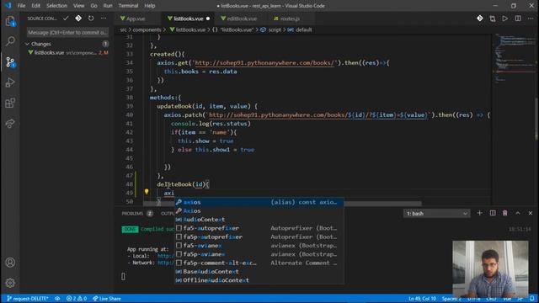Switch to the editBook.vue tab

point(242,19)
